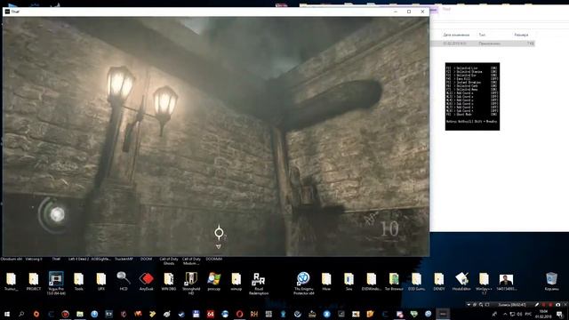Sort Explorer by Дата изменения column

(x=456, y=35)
